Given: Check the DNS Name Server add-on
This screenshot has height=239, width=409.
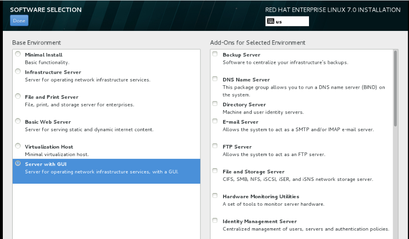Looking at the screenshot, I should pos(215,79).
